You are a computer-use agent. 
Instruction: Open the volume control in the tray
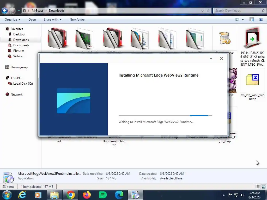coord(242,195)
